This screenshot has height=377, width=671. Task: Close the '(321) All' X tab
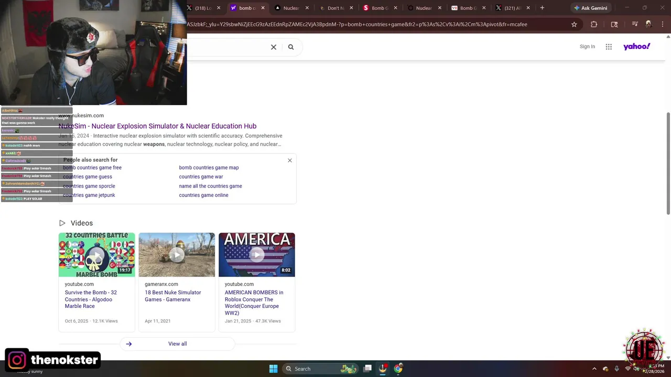click(528, 8)
